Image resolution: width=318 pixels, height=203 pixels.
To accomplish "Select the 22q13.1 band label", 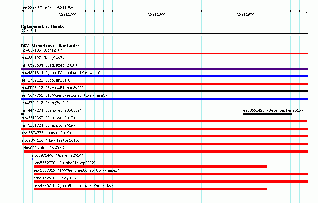I will (29, 31).
